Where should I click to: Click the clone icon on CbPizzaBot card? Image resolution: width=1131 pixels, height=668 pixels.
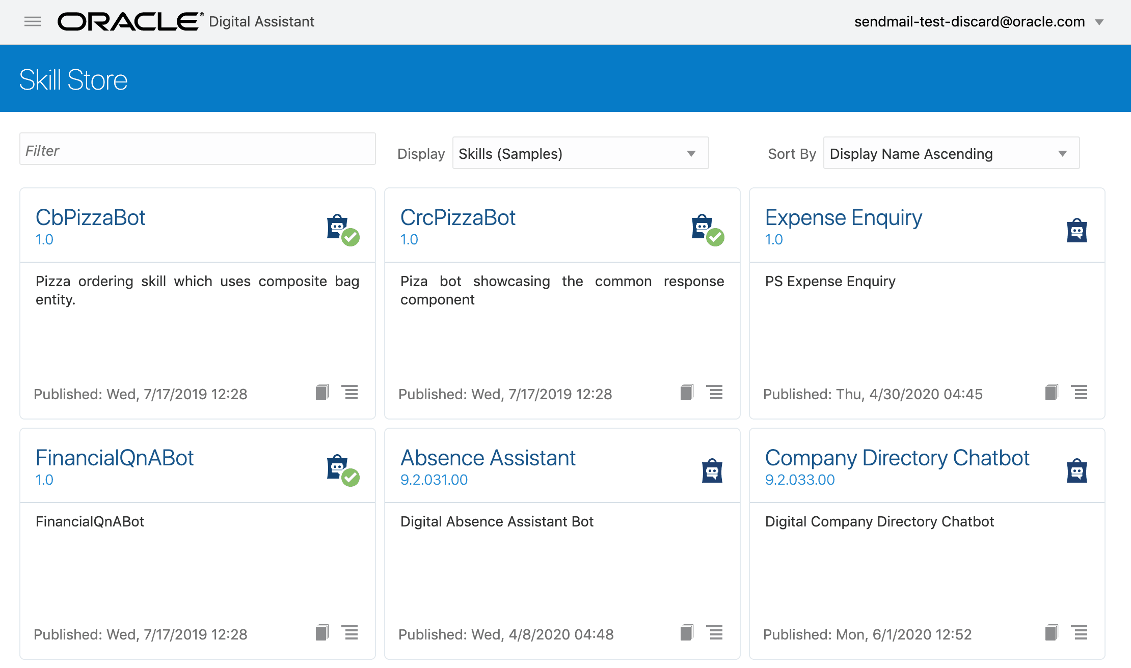click(x=322, y=393)
